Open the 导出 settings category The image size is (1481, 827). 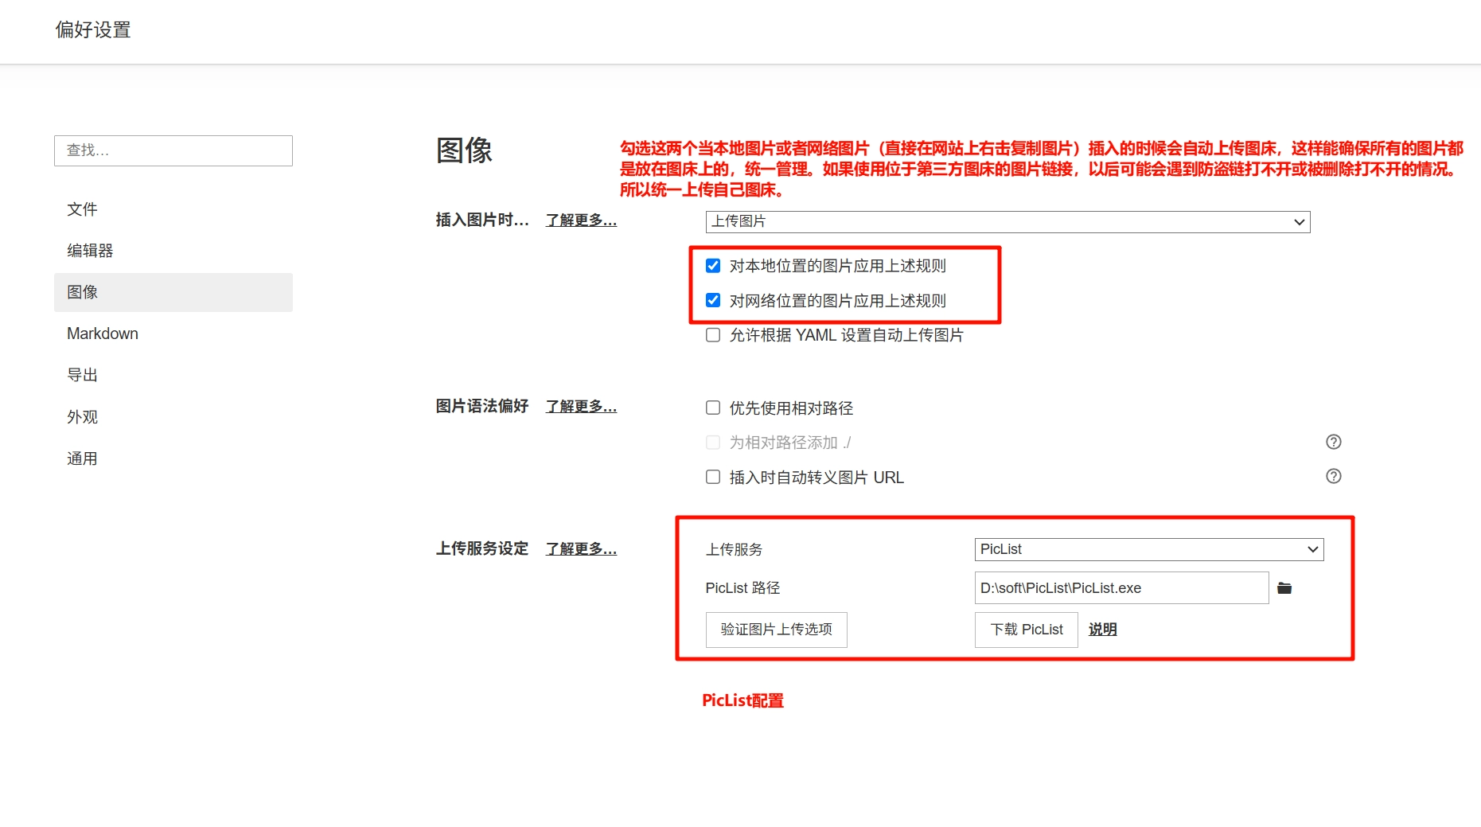click(173, 375)
